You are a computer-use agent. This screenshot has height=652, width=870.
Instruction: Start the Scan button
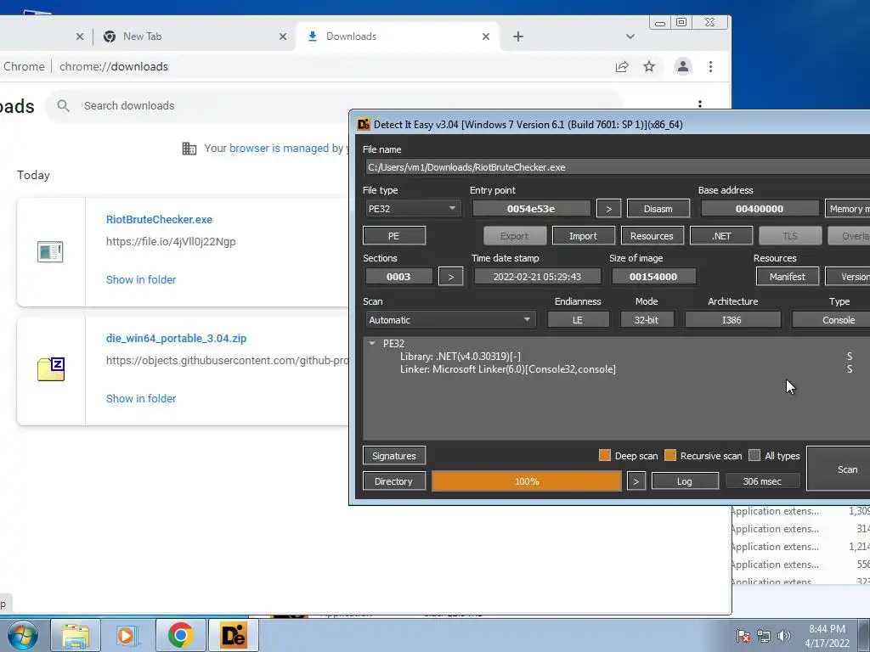pyautogui.click(x=839, y=469)
